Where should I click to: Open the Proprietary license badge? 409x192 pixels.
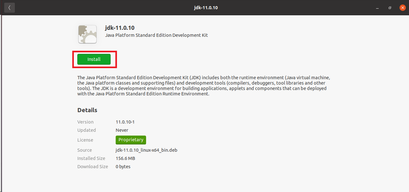point(131,140)
